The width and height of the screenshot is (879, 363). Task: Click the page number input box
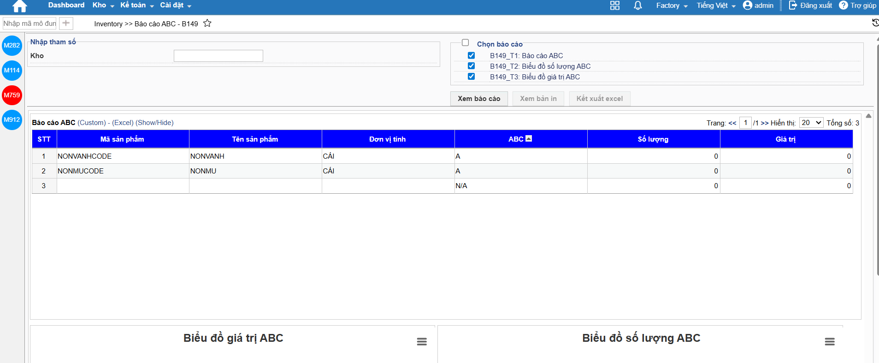(x=745, y=123)
